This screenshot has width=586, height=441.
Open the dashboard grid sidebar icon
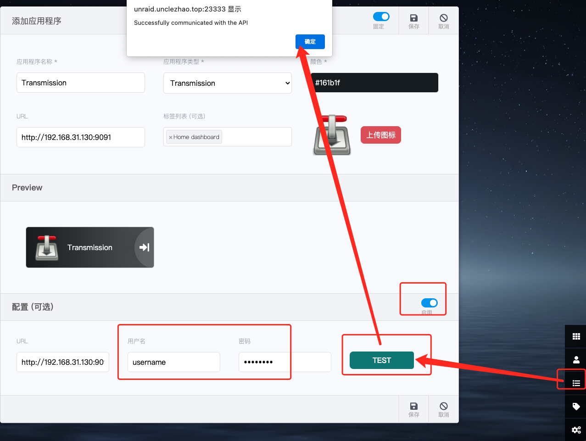pyautogui.click(x=576, y=336)
